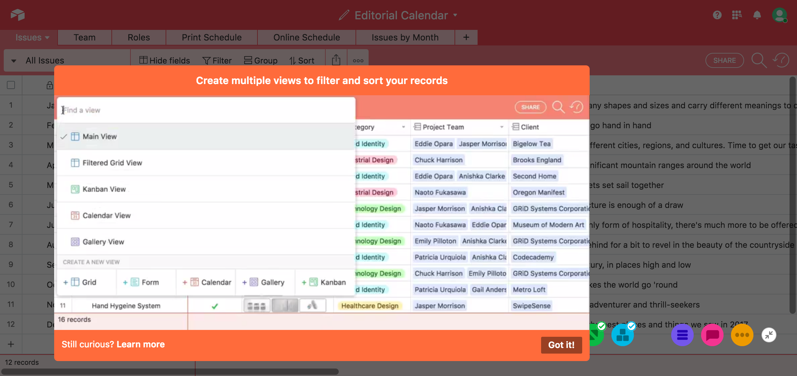Click the Chuck Harrison cell beside Brooks England
This screenshot has height=376, width=797.
coord(438,160)
